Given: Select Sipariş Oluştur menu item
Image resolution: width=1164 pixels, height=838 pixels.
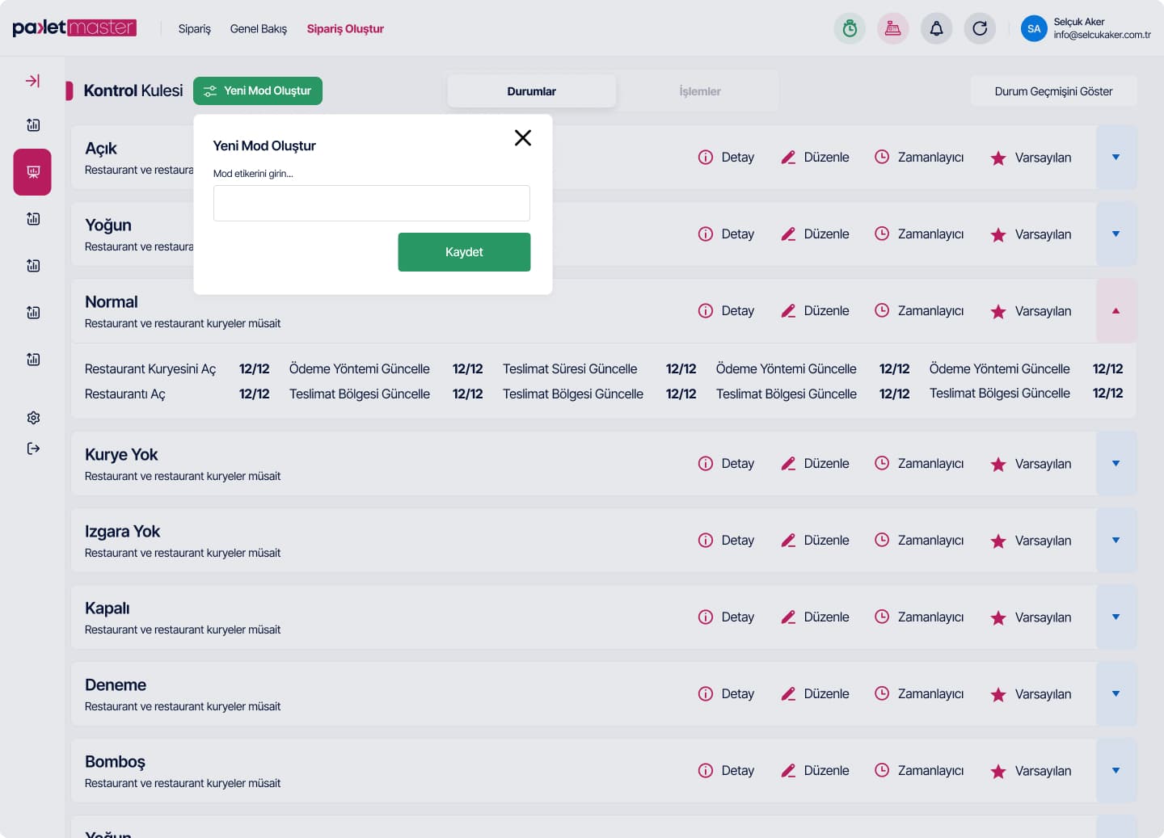Looking at the screenshot, I should pyautogui.click(x=345, y=29).
